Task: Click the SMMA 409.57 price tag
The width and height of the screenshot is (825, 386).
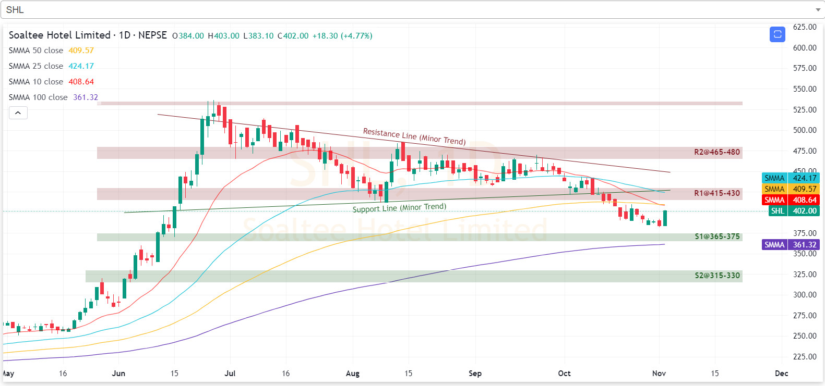Action: point(791,189)
